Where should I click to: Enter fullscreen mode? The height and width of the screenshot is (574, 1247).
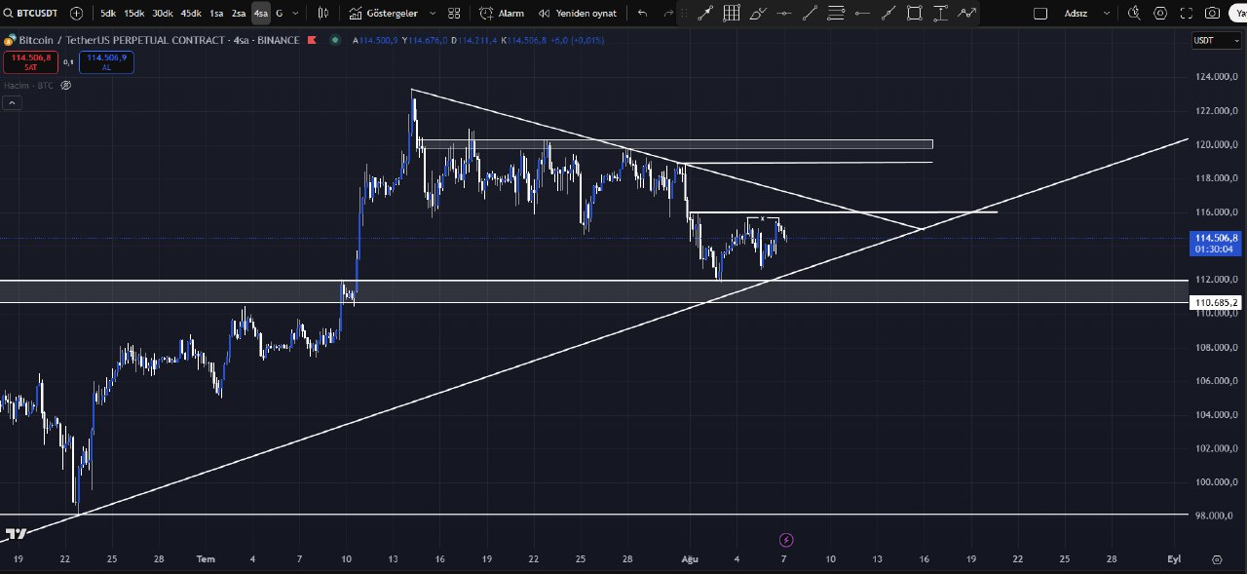pos(1186,14)
